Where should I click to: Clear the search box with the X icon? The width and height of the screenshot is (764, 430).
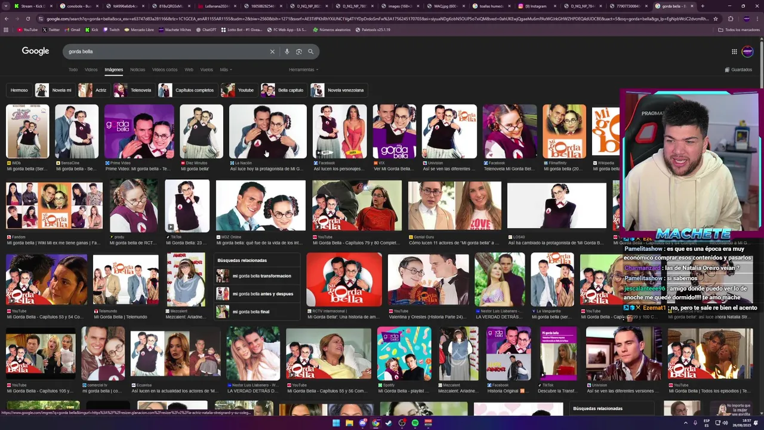click(x=272, y=51)
